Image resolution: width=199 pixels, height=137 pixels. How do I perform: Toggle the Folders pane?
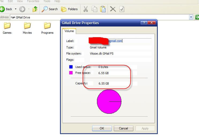click(69, 9)
